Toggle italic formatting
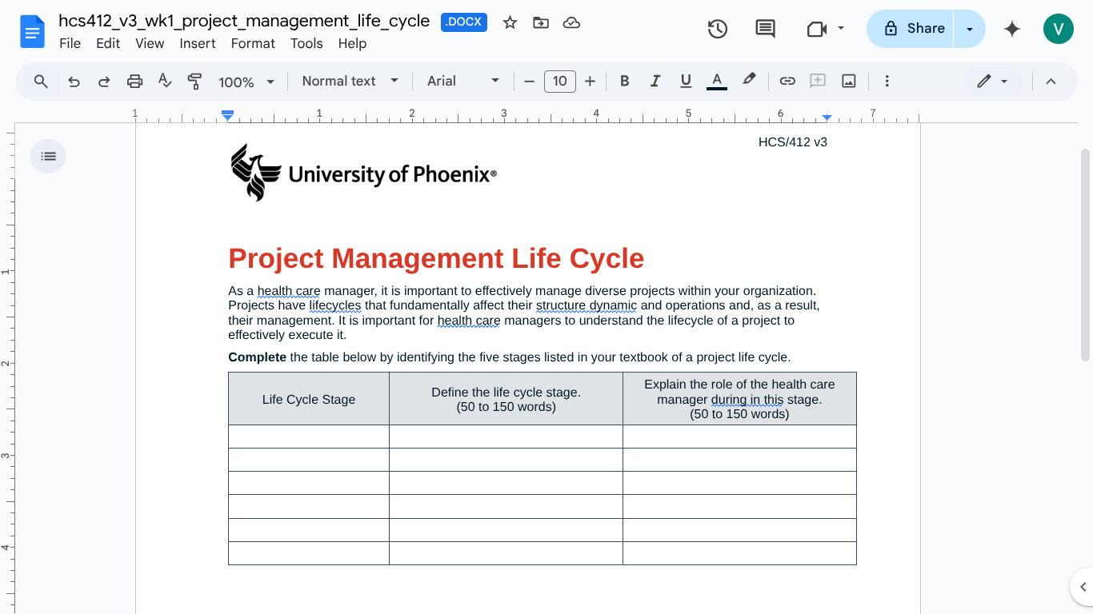Image resolution: width=1093 pixels, height=614 pixels. (655, 81)
